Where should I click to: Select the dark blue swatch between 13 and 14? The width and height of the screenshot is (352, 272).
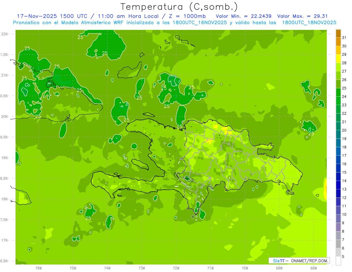pos(338,185)
